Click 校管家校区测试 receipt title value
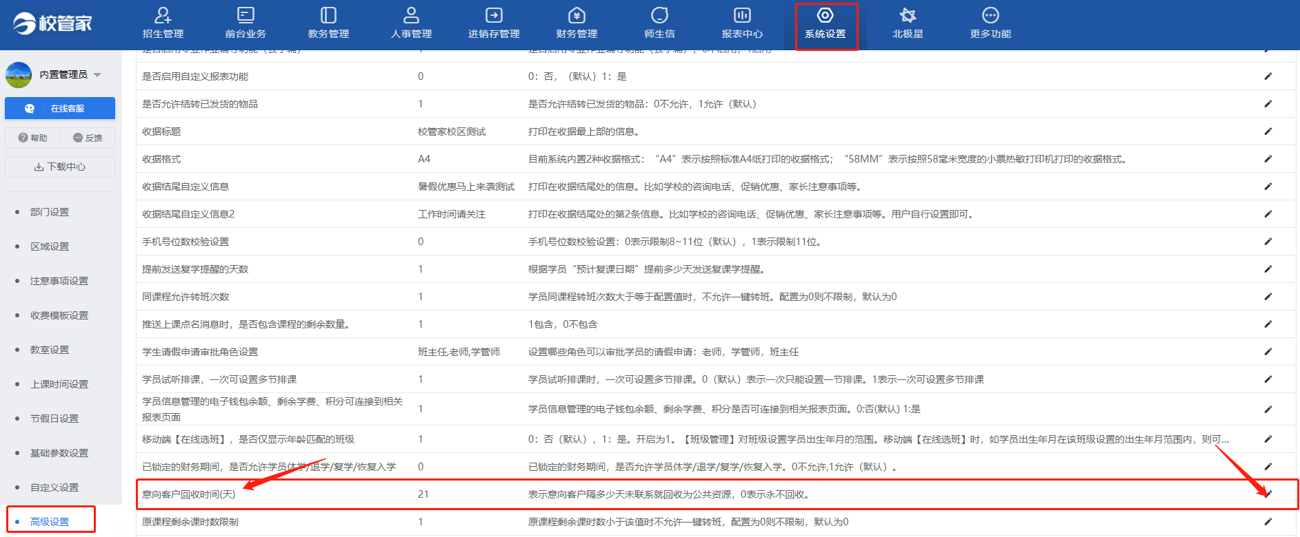The image size is (1300, 537). pyautogui.click(x=452, y=131)
